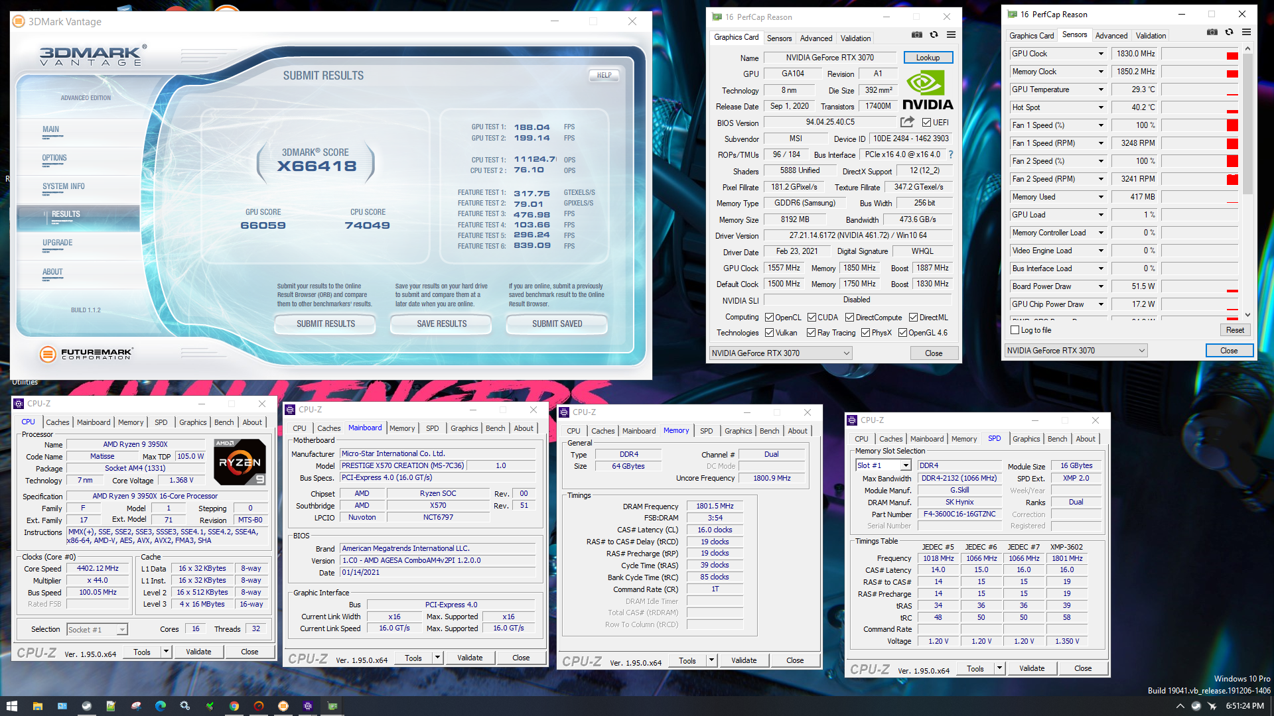Toggle the DirectCompute checkbox
This screenshot has width=1274, height=716.
pyautogui.click(x=849, y=318)
